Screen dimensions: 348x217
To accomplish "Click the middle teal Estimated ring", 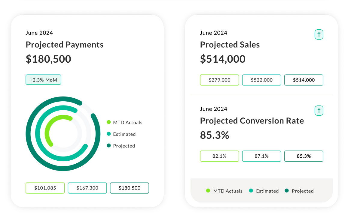I will tap(38, 134).
